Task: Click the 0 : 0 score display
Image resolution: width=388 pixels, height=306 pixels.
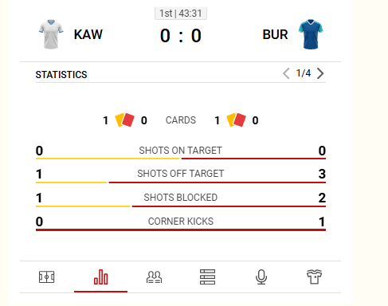Action: [x=181, y=36]
